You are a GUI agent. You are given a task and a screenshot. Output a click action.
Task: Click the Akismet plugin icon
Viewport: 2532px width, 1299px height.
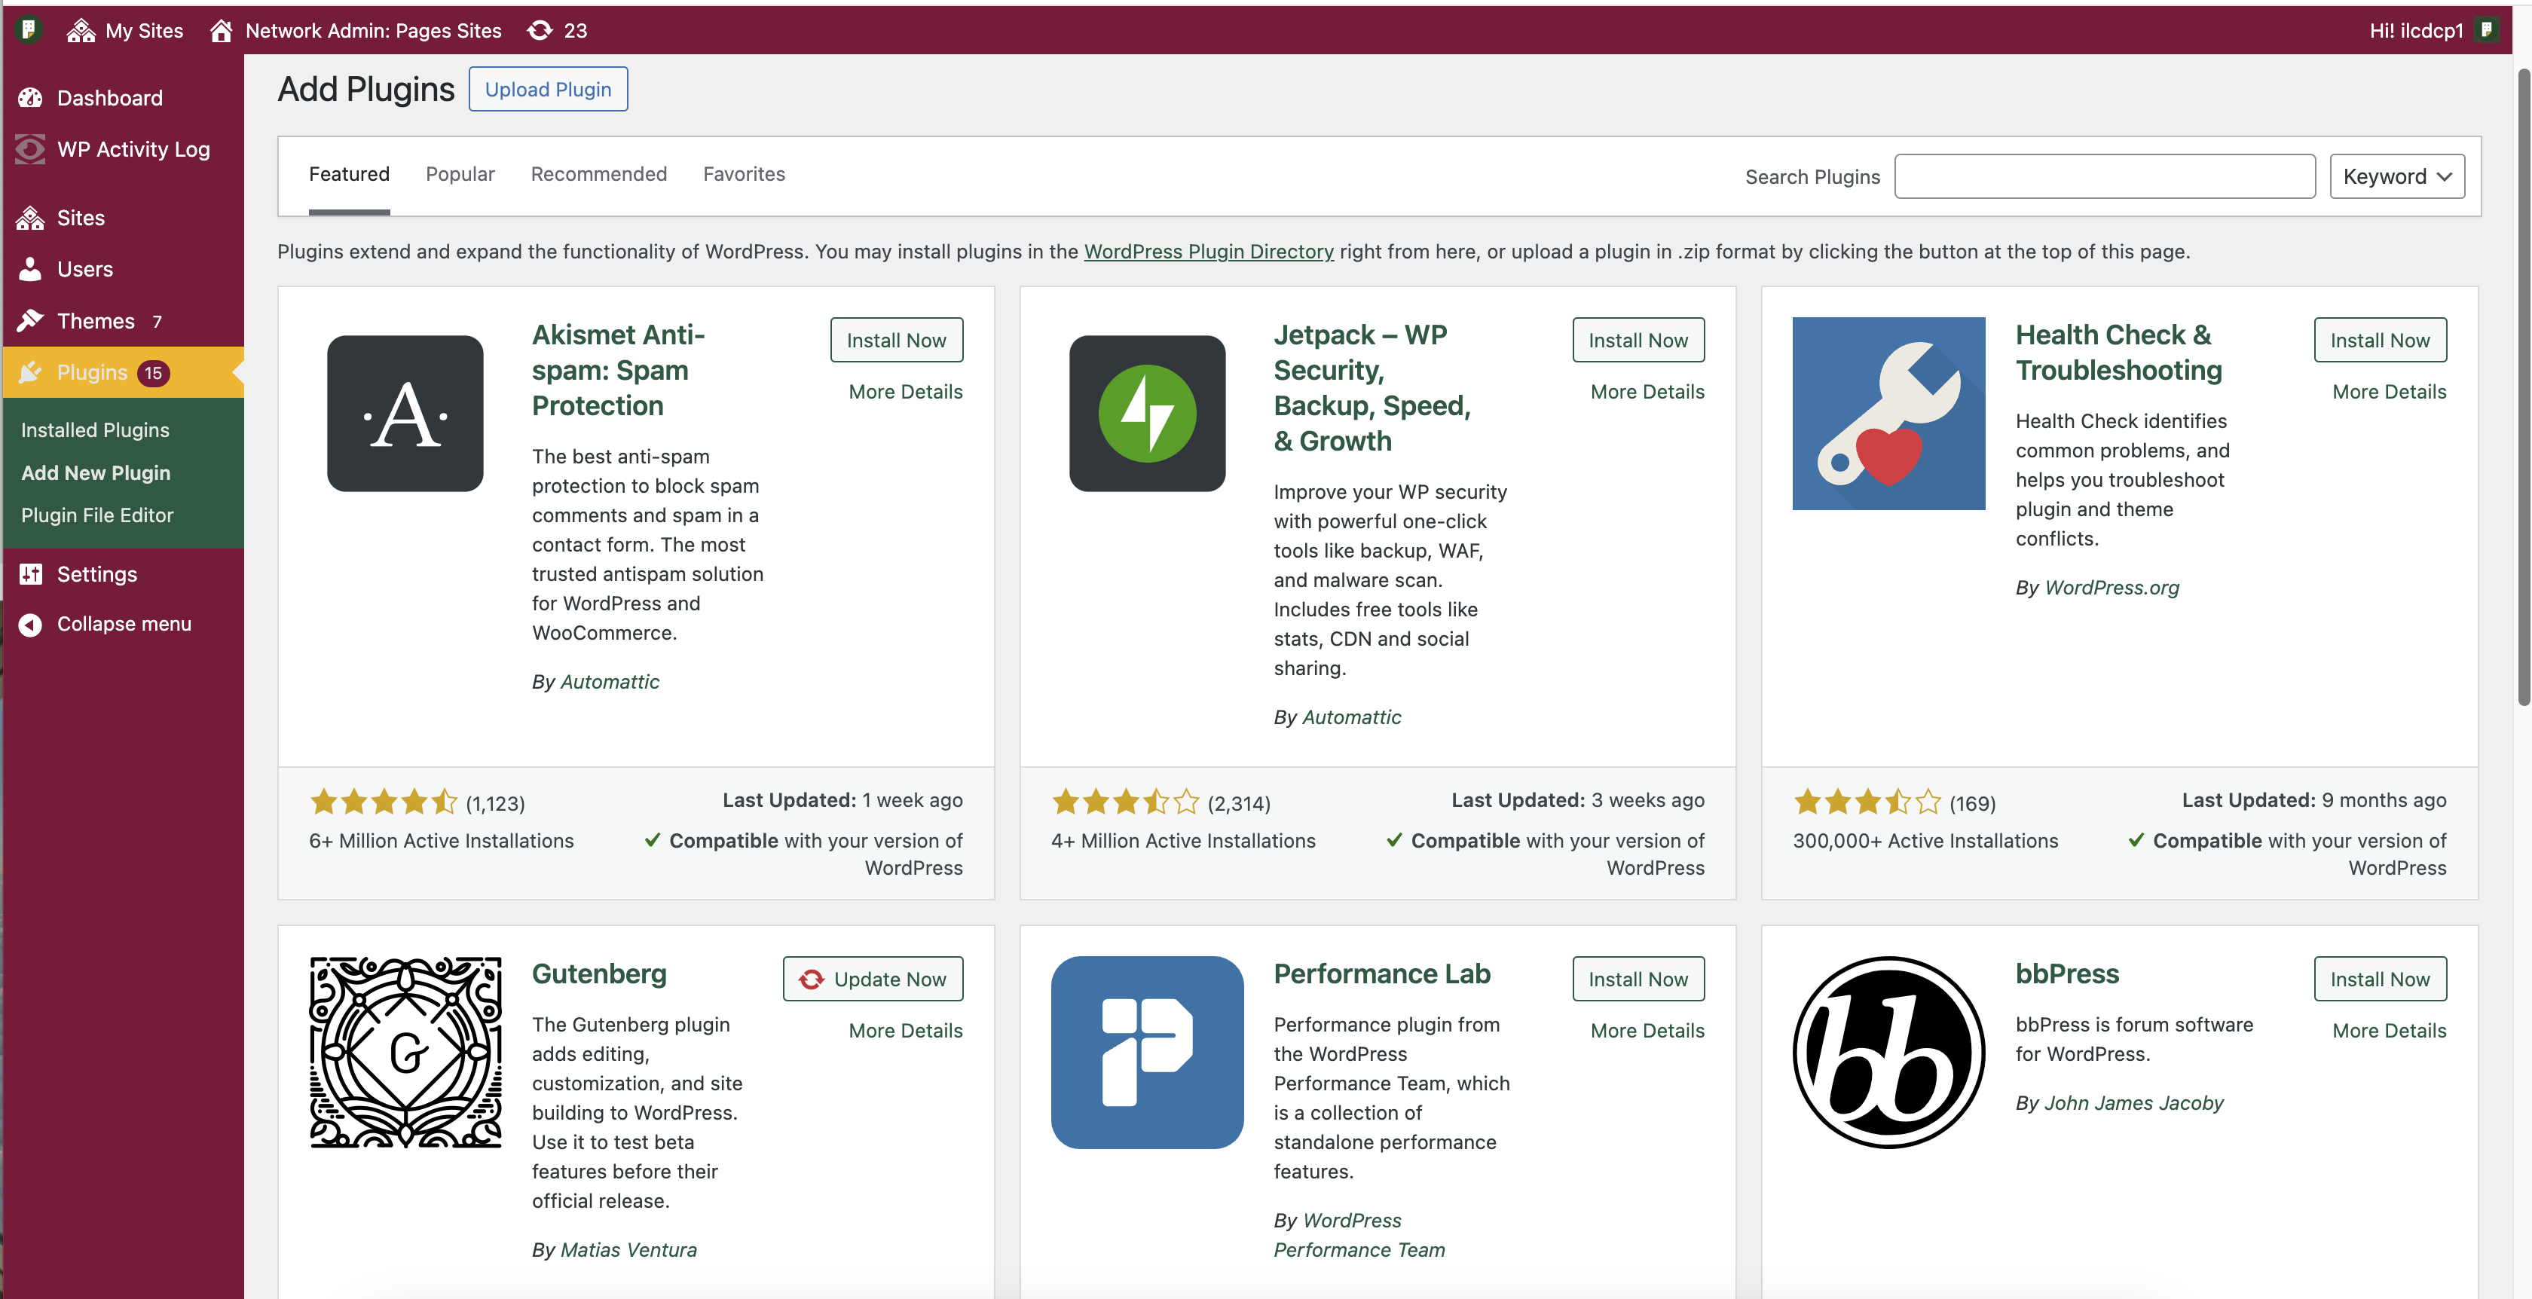coord(405,413)
